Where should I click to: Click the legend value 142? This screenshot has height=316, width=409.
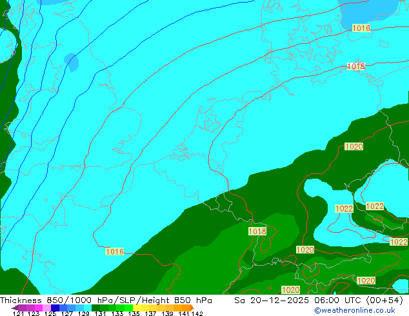coord(197,313)
